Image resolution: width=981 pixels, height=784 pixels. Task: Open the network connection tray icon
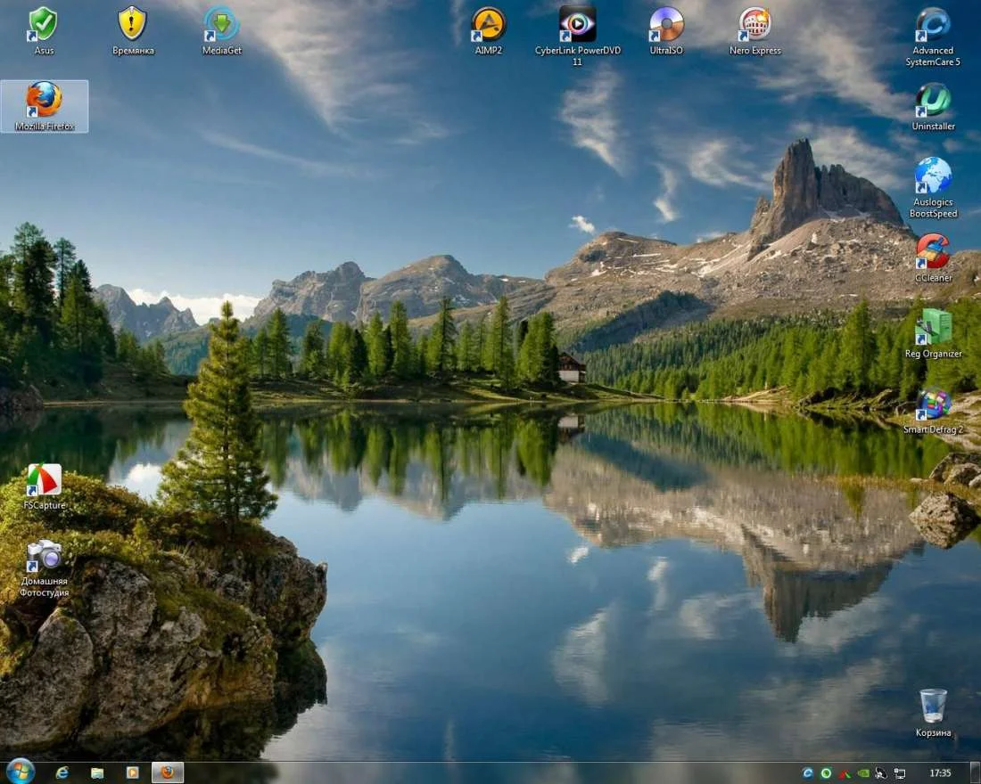(x=900, y=773)
